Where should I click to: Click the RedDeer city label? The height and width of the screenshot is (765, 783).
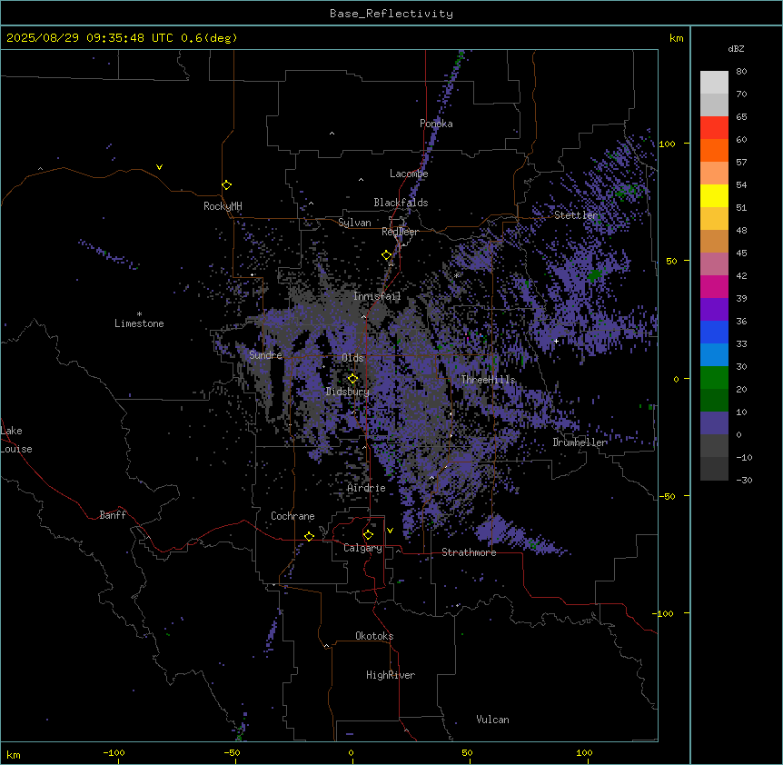tap(400, 232)
